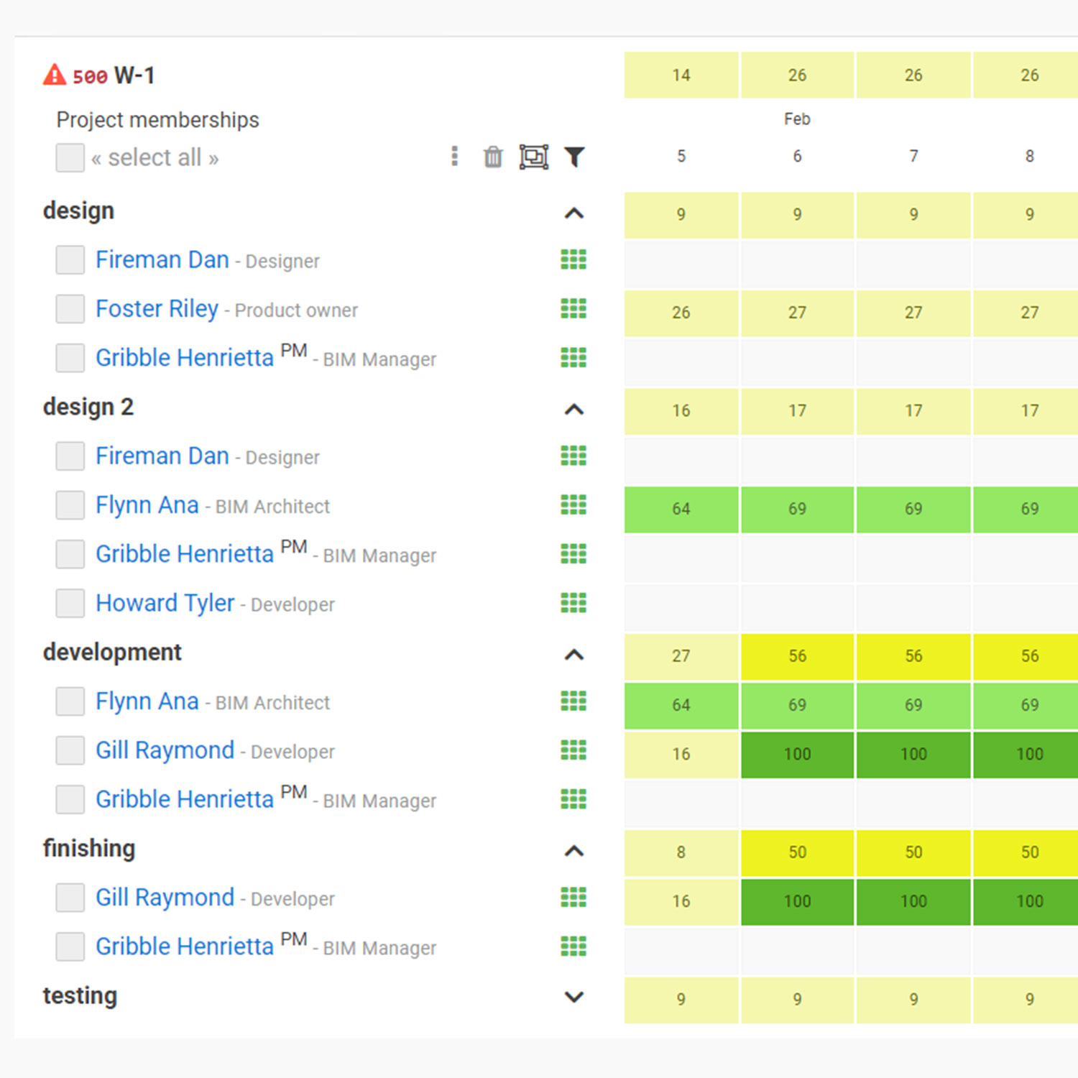Viewport: 1078px width, 1078px height.
Task: Open Gribble Henrietta link under finishing
Action: 185,946
